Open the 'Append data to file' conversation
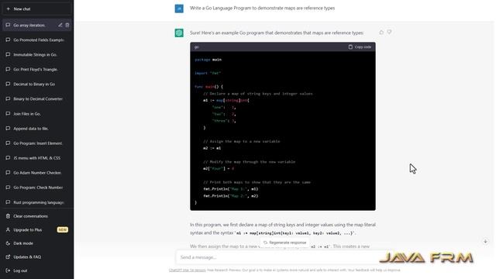 [36, 129]
